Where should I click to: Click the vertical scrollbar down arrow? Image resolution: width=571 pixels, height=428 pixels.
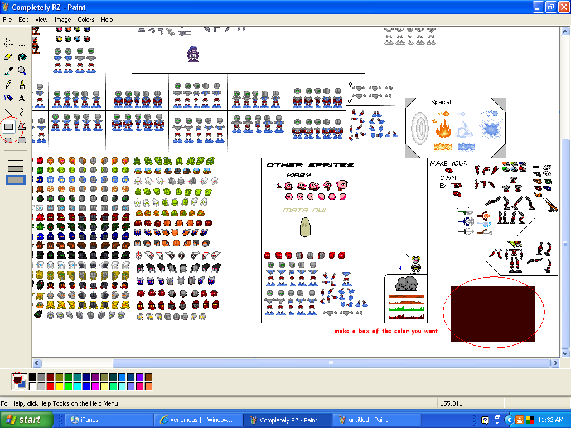[565, 353]
